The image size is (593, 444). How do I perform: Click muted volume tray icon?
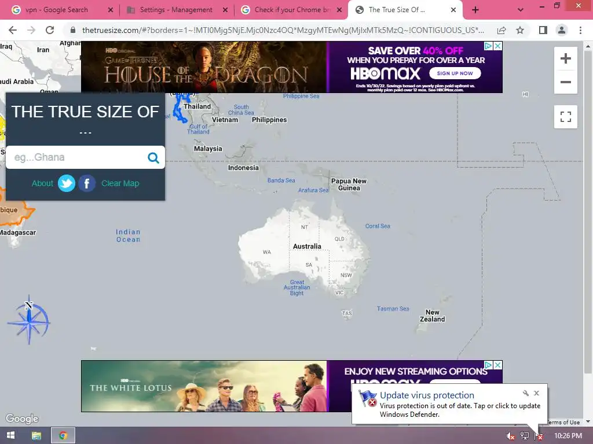[x=510, y=436]
